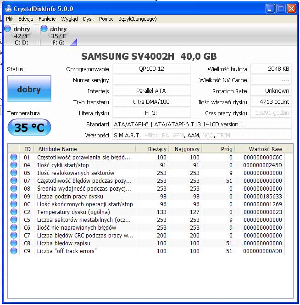Minimize the CrystalDiskInfo window
300x305 pixels.
pyautogui.click(x=270, y=9)
